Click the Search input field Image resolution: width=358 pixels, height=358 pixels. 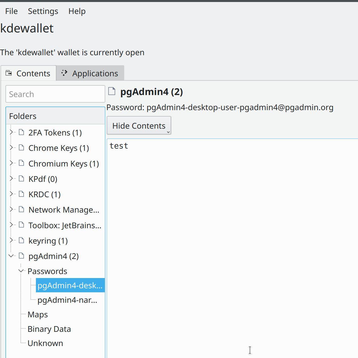coord(55,94)
